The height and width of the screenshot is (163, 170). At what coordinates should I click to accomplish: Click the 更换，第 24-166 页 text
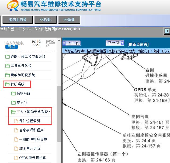[96, 160]
